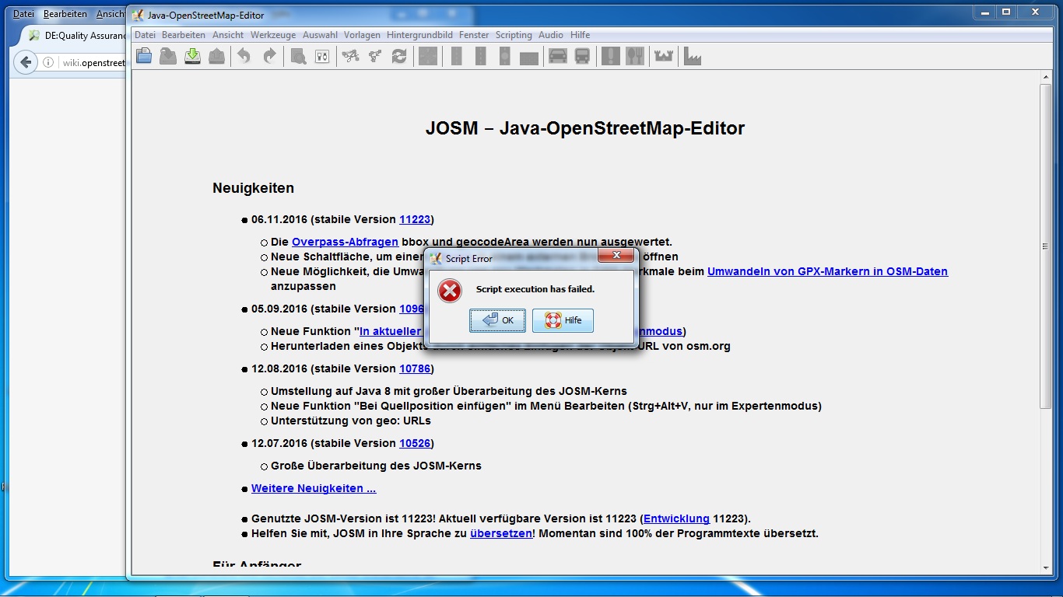1063x597 pixels.
Task: Confirm the Script Error dialog with OK
Action: point(497,320)
